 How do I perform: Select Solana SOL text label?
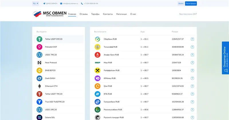click(x=50, y=117)
